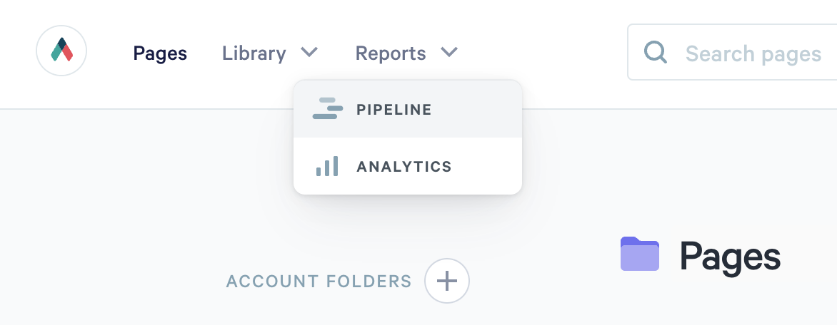The height and width of the screenshot is (325, 837).
Task: Click the Analytics bar chart icon
Action: tap(327, 166)
